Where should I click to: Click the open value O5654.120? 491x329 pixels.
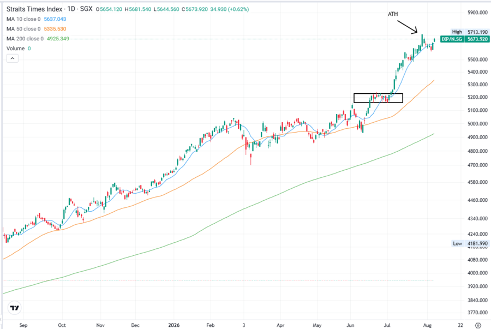click(109, 9)
